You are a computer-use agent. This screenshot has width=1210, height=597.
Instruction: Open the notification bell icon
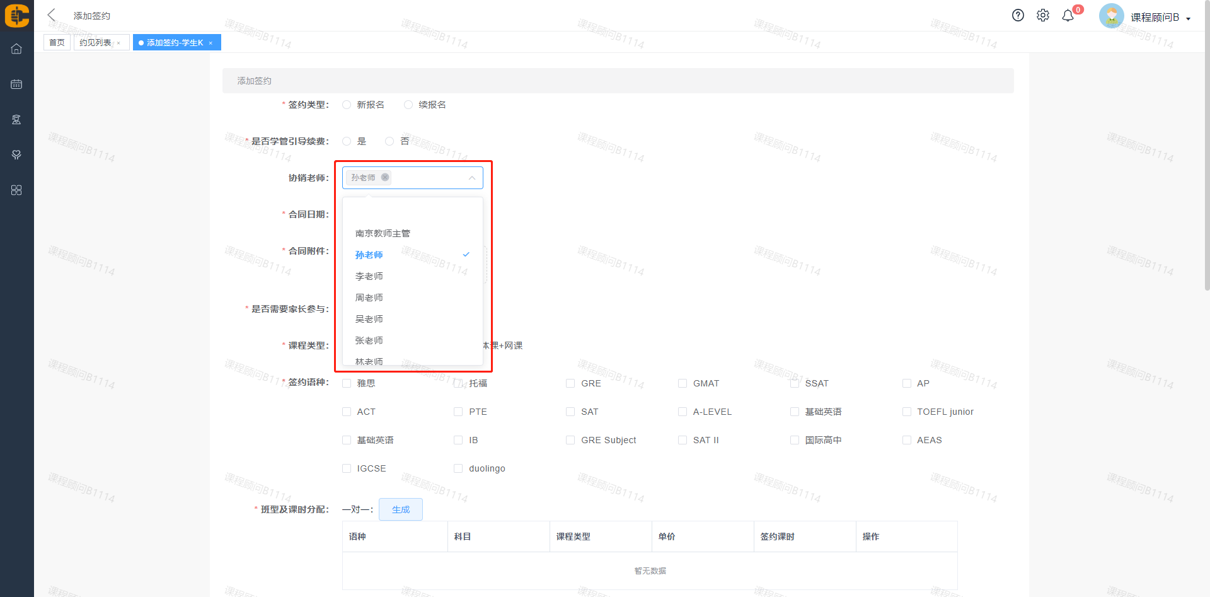[1068, 16]
